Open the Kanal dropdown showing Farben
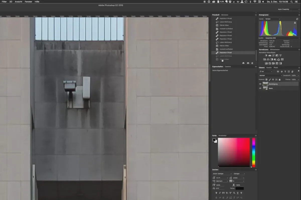 coord(272,19)
